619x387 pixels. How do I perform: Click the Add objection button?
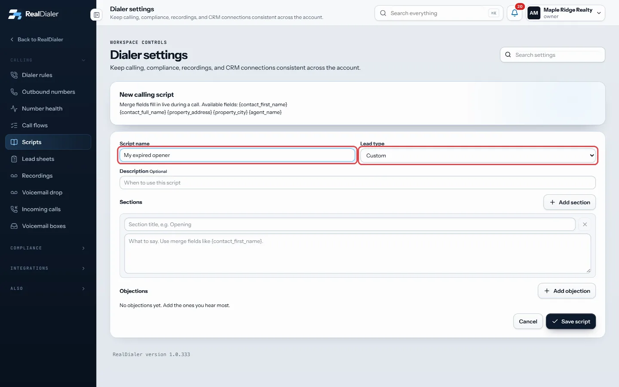567,291
